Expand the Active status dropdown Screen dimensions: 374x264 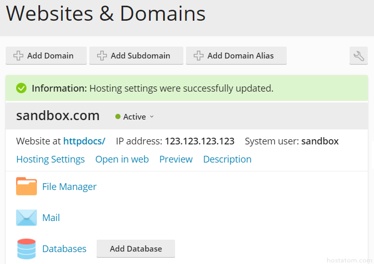135,117
